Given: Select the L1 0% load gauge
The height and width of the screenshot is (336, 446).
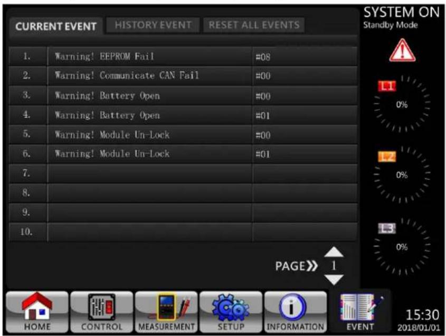Looking at the screenshot, I should (x=402, y=104).
